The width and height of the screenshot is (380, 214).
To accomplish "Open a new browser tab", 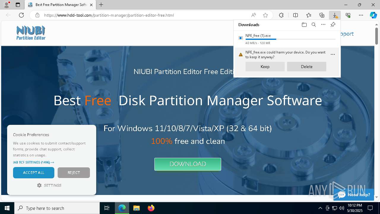I will pos(101,5).
